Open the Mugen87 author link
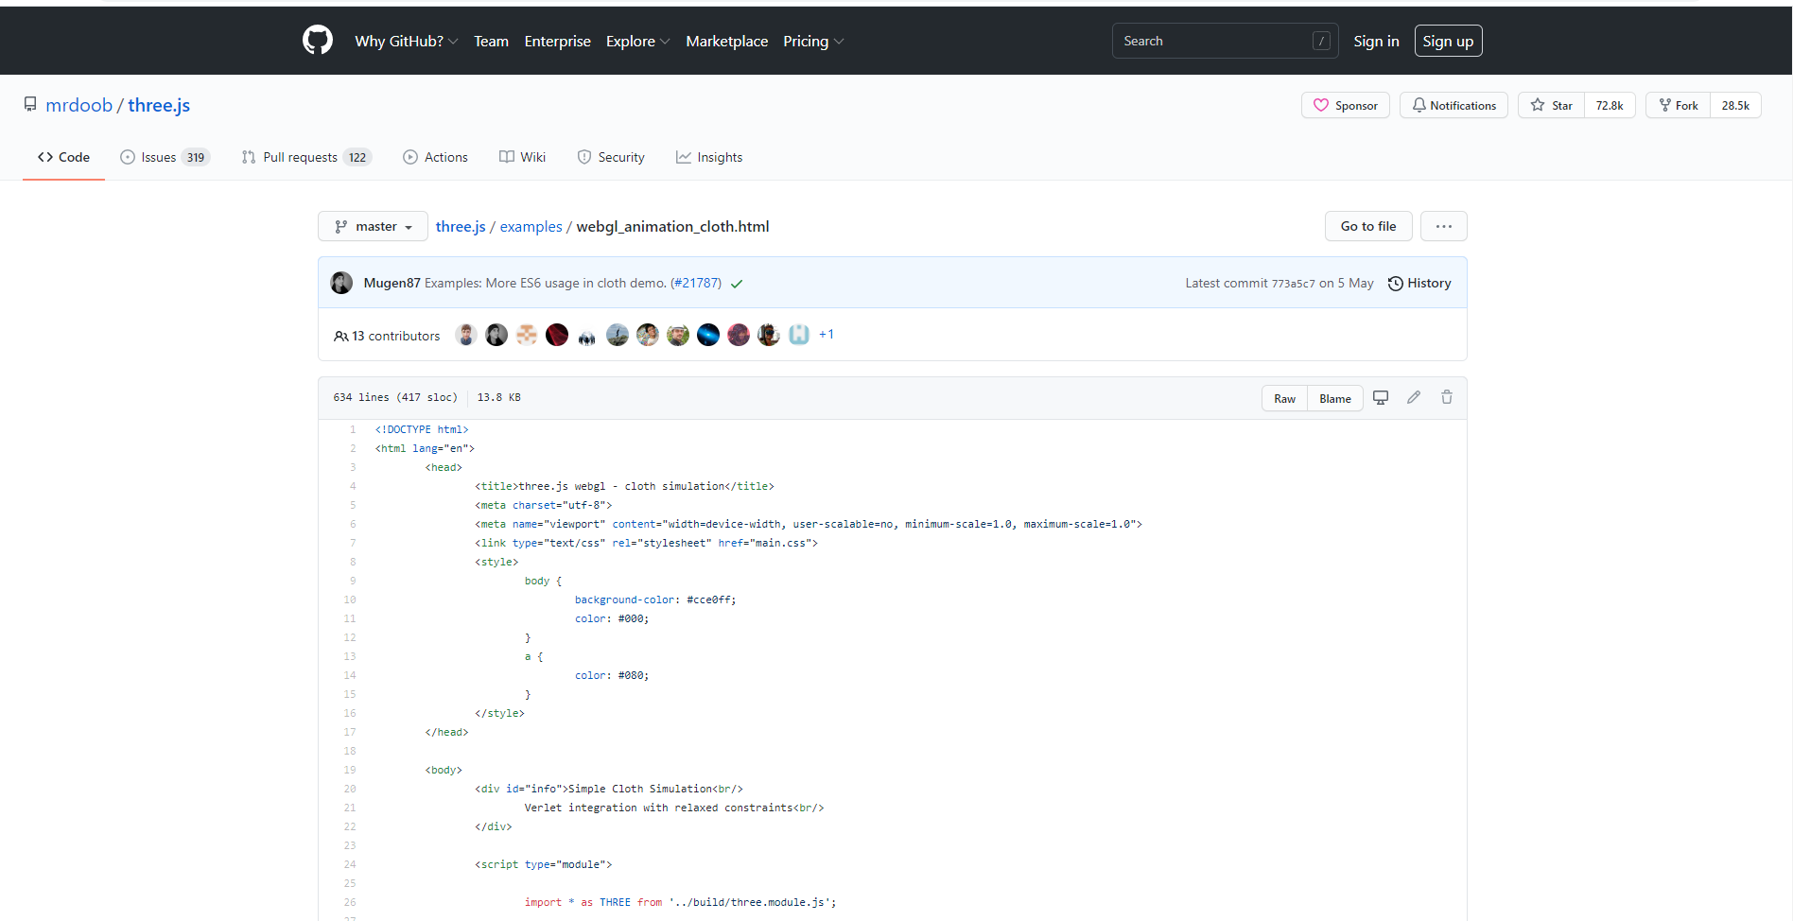This screenshot has height=921, width=1793. click(392, 283)
